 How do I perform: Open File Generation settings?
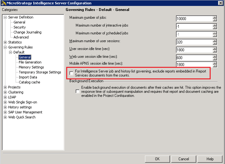pos(30,62)
